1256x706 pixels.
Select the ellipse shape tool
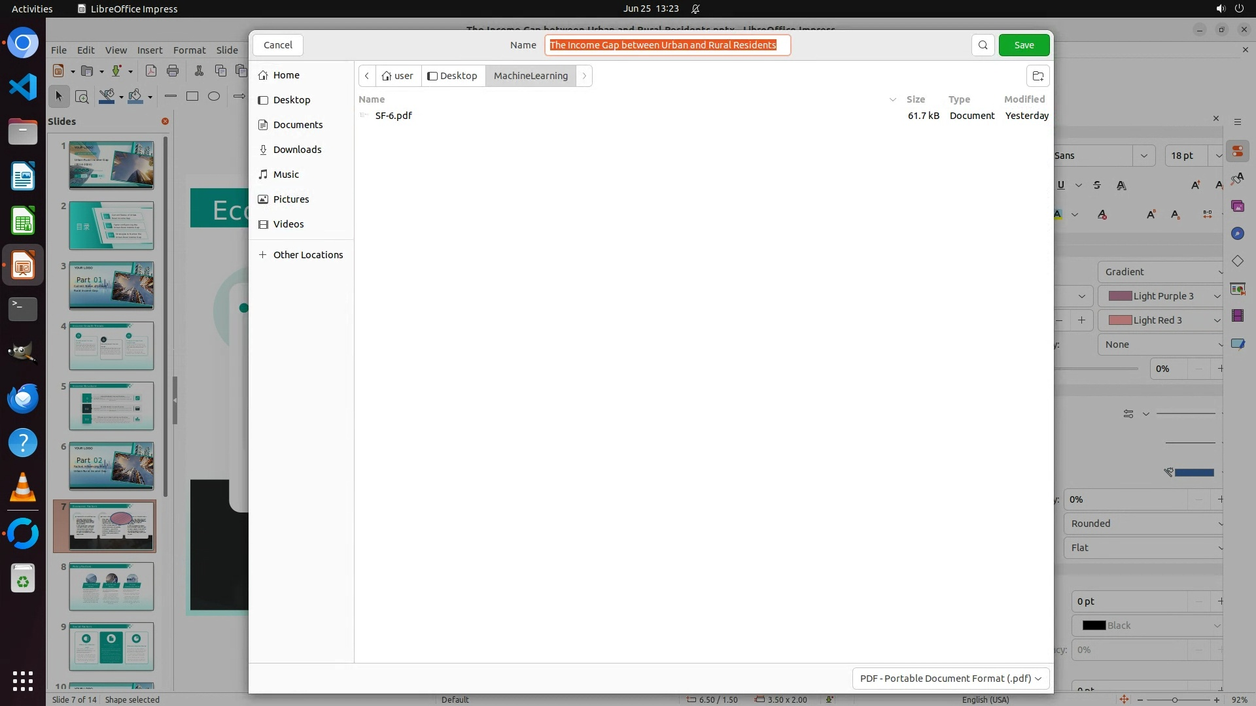click(214, 96)
